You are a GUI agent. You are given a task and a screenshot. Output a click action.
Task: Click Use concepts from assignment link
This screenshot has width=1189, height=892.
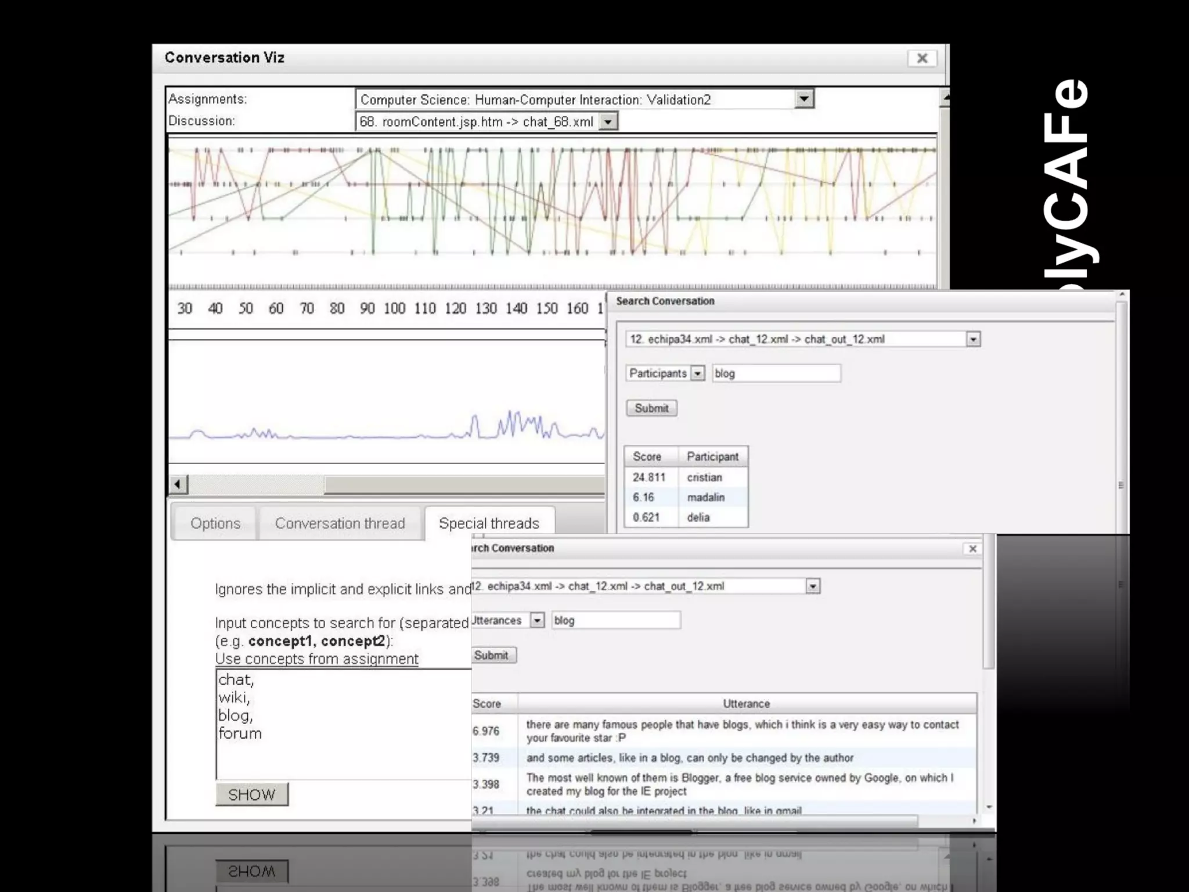[316, 659]
